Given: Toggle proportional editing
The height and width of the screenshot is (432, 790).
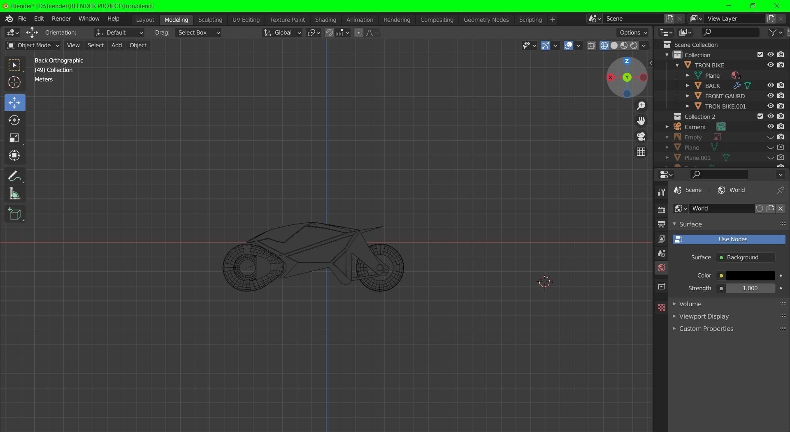Looking at the screenshot, I should 358,33.
